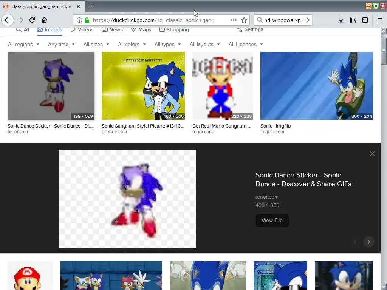This screenshot has width=387, height=290.
Task: Switch to the News tab
Action: click(x=112, y=29)
